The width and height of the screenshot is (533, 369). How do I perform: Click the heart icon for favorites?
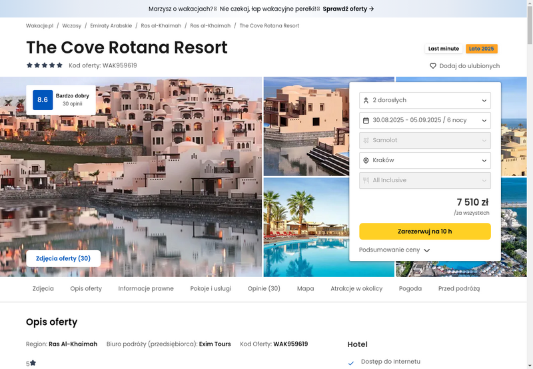coord(432,65)
